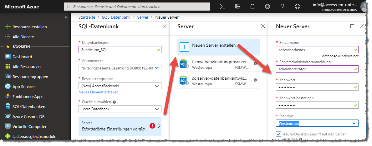Open the directory and subscription filter icon
Screen dimensions: 372x146
[237, 7]
